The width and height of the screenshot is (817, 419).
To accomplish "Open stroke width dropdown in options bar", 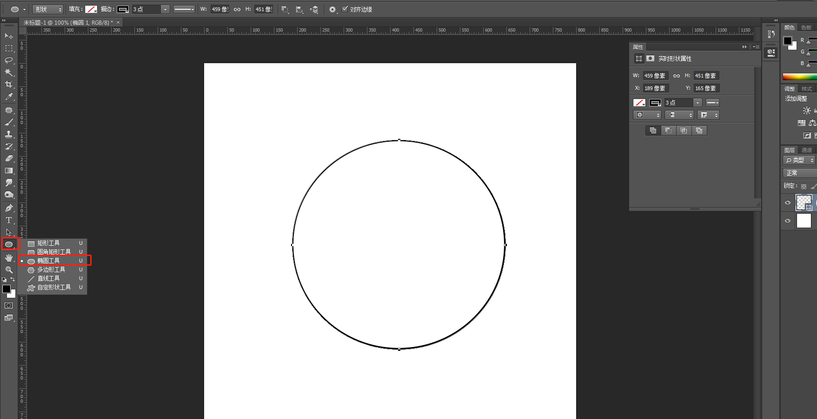I will [165, 9].
